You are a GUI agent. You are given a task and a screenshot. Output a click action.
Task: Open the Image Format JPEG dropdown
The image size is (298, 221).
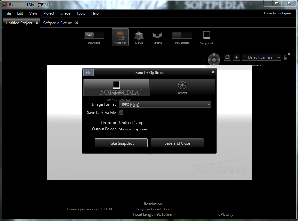pos(165,104)
